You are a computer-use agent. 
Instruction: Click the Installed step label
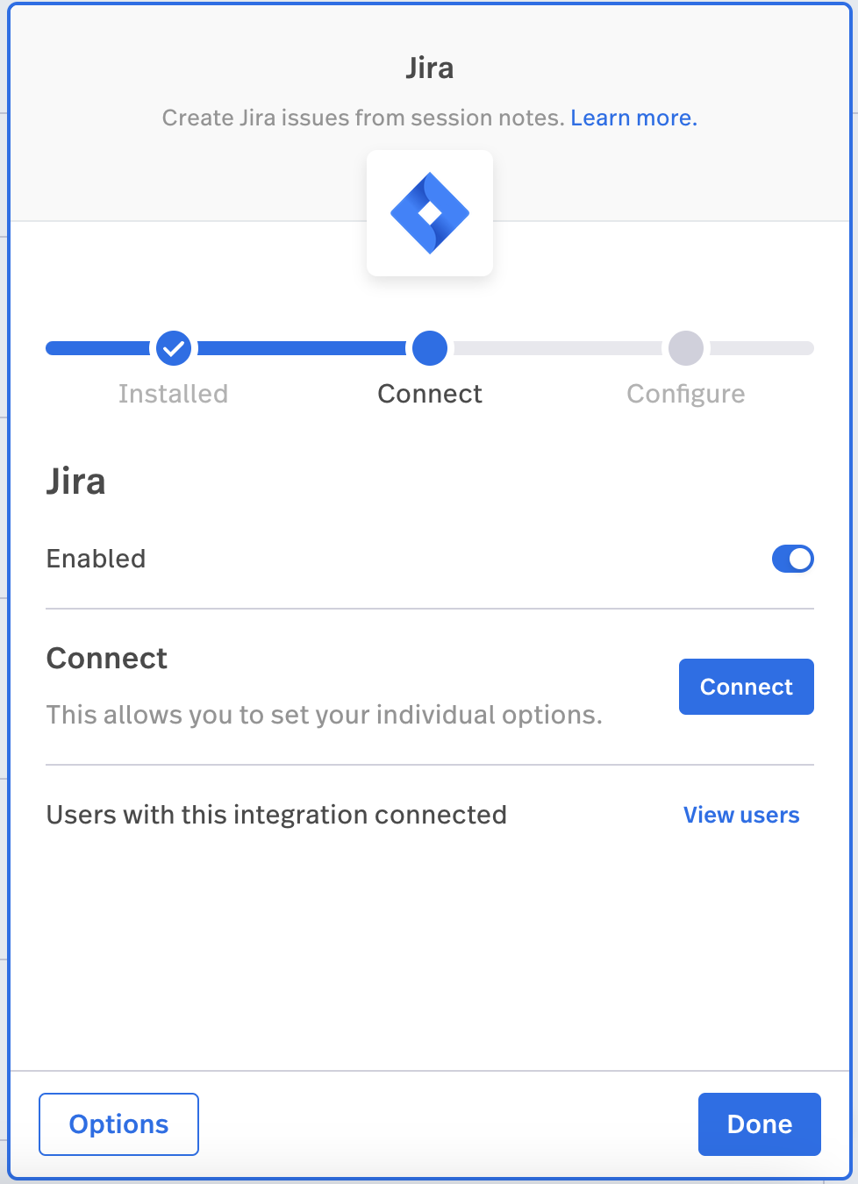click(173, 394)
